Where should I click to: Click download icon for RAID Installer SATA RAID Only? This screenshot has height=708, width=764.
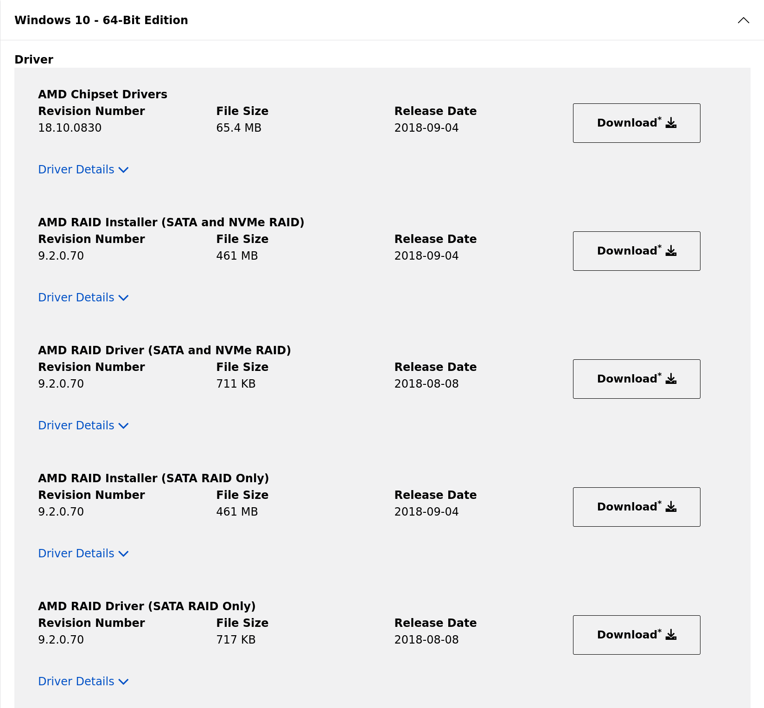tap(671, 507)
